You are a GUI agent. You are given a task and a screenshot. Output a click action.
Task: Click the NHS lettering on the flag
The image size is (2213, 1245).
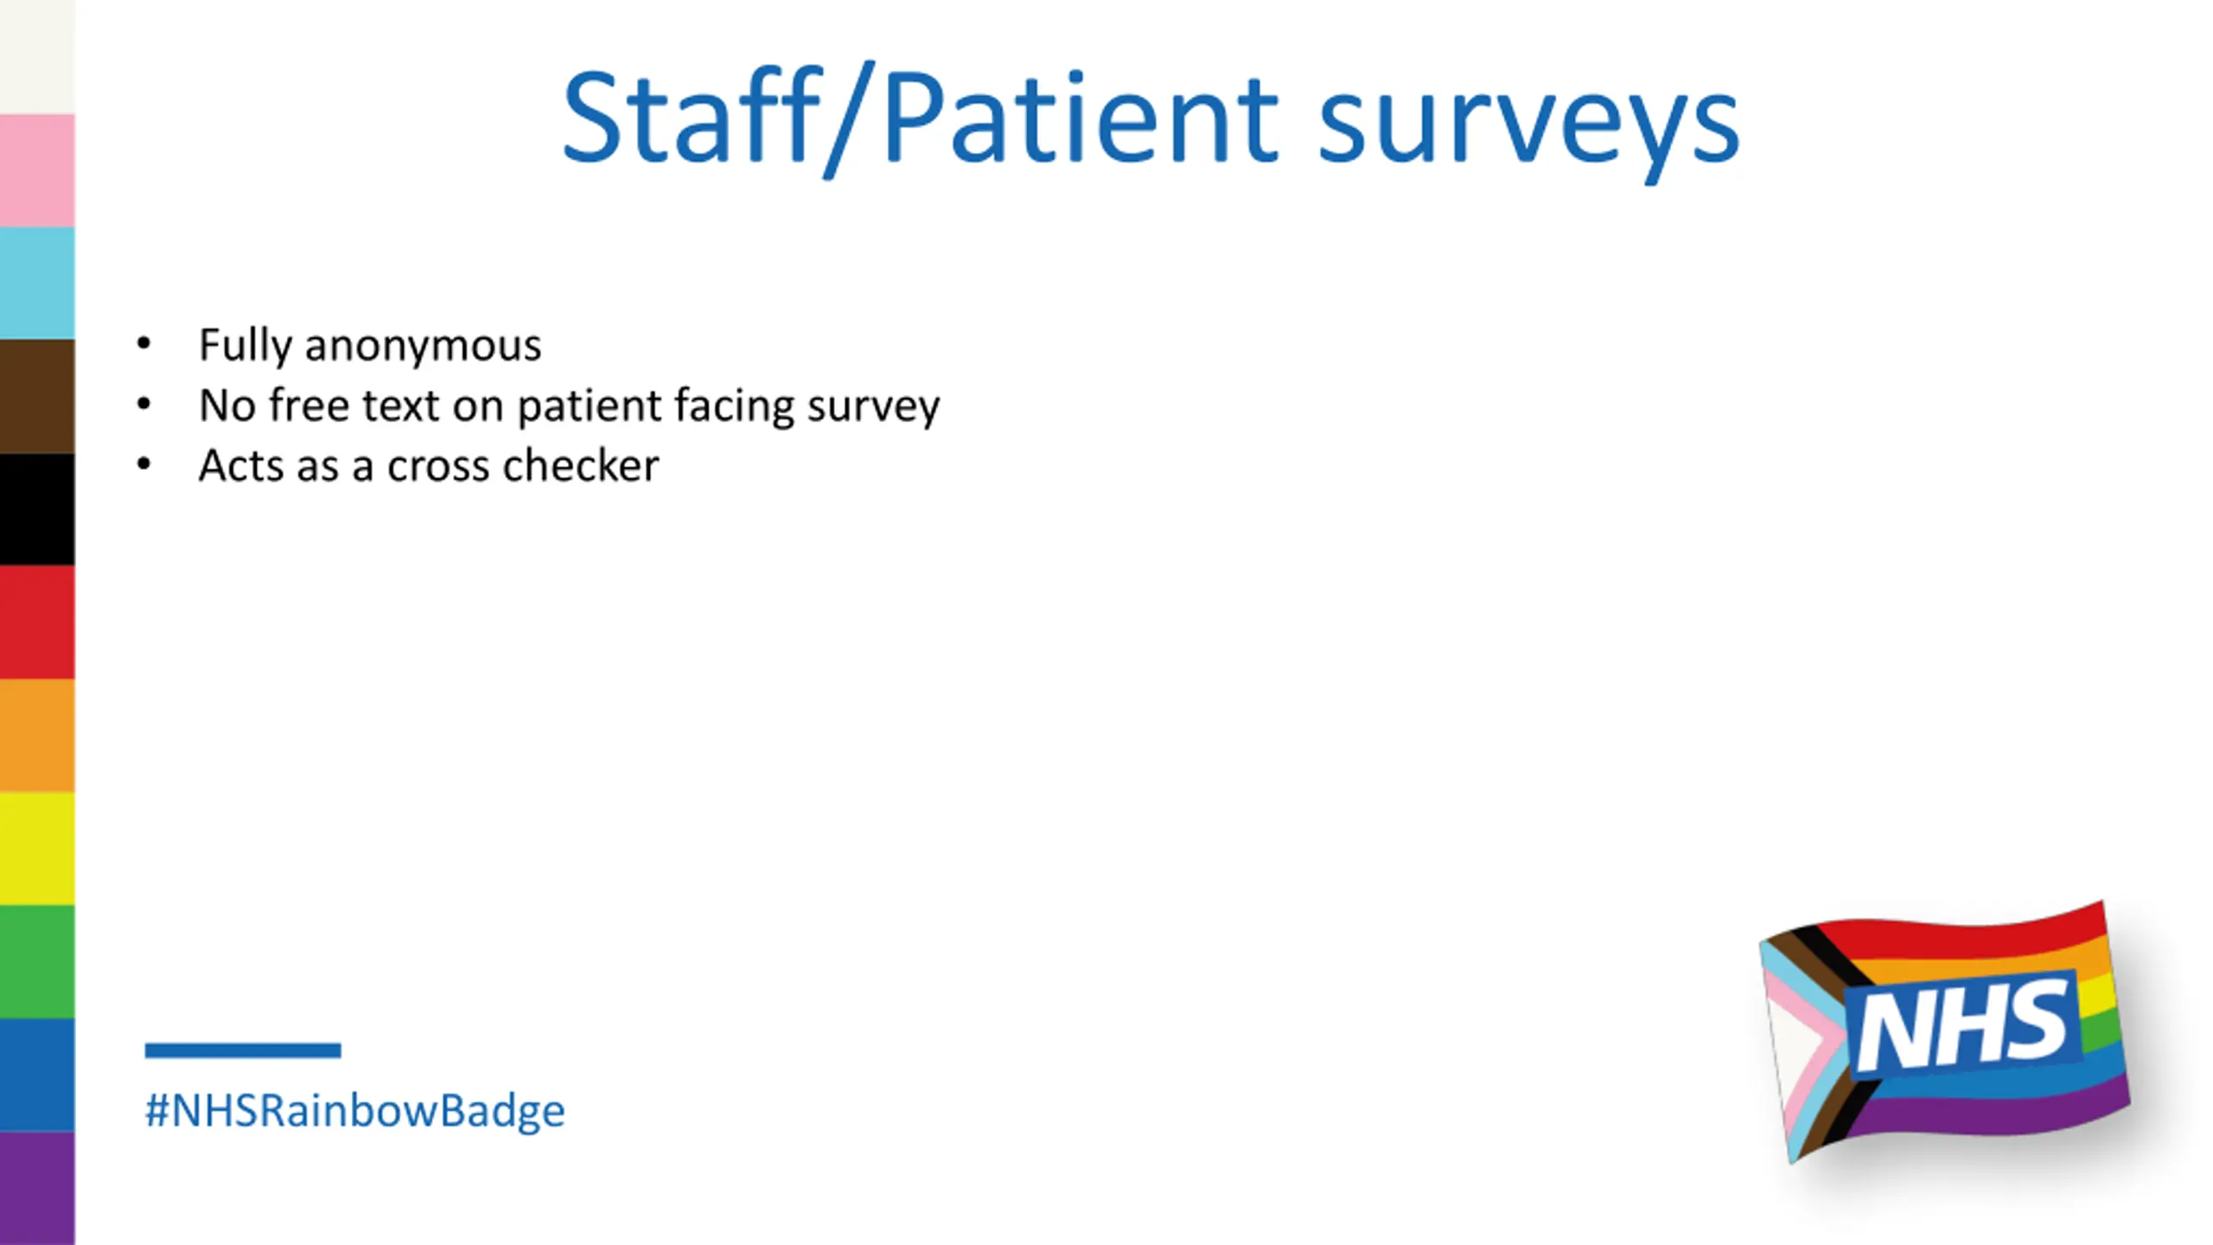click(1962, 1026)
